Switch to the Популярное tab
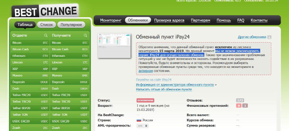 pos(71,25)
